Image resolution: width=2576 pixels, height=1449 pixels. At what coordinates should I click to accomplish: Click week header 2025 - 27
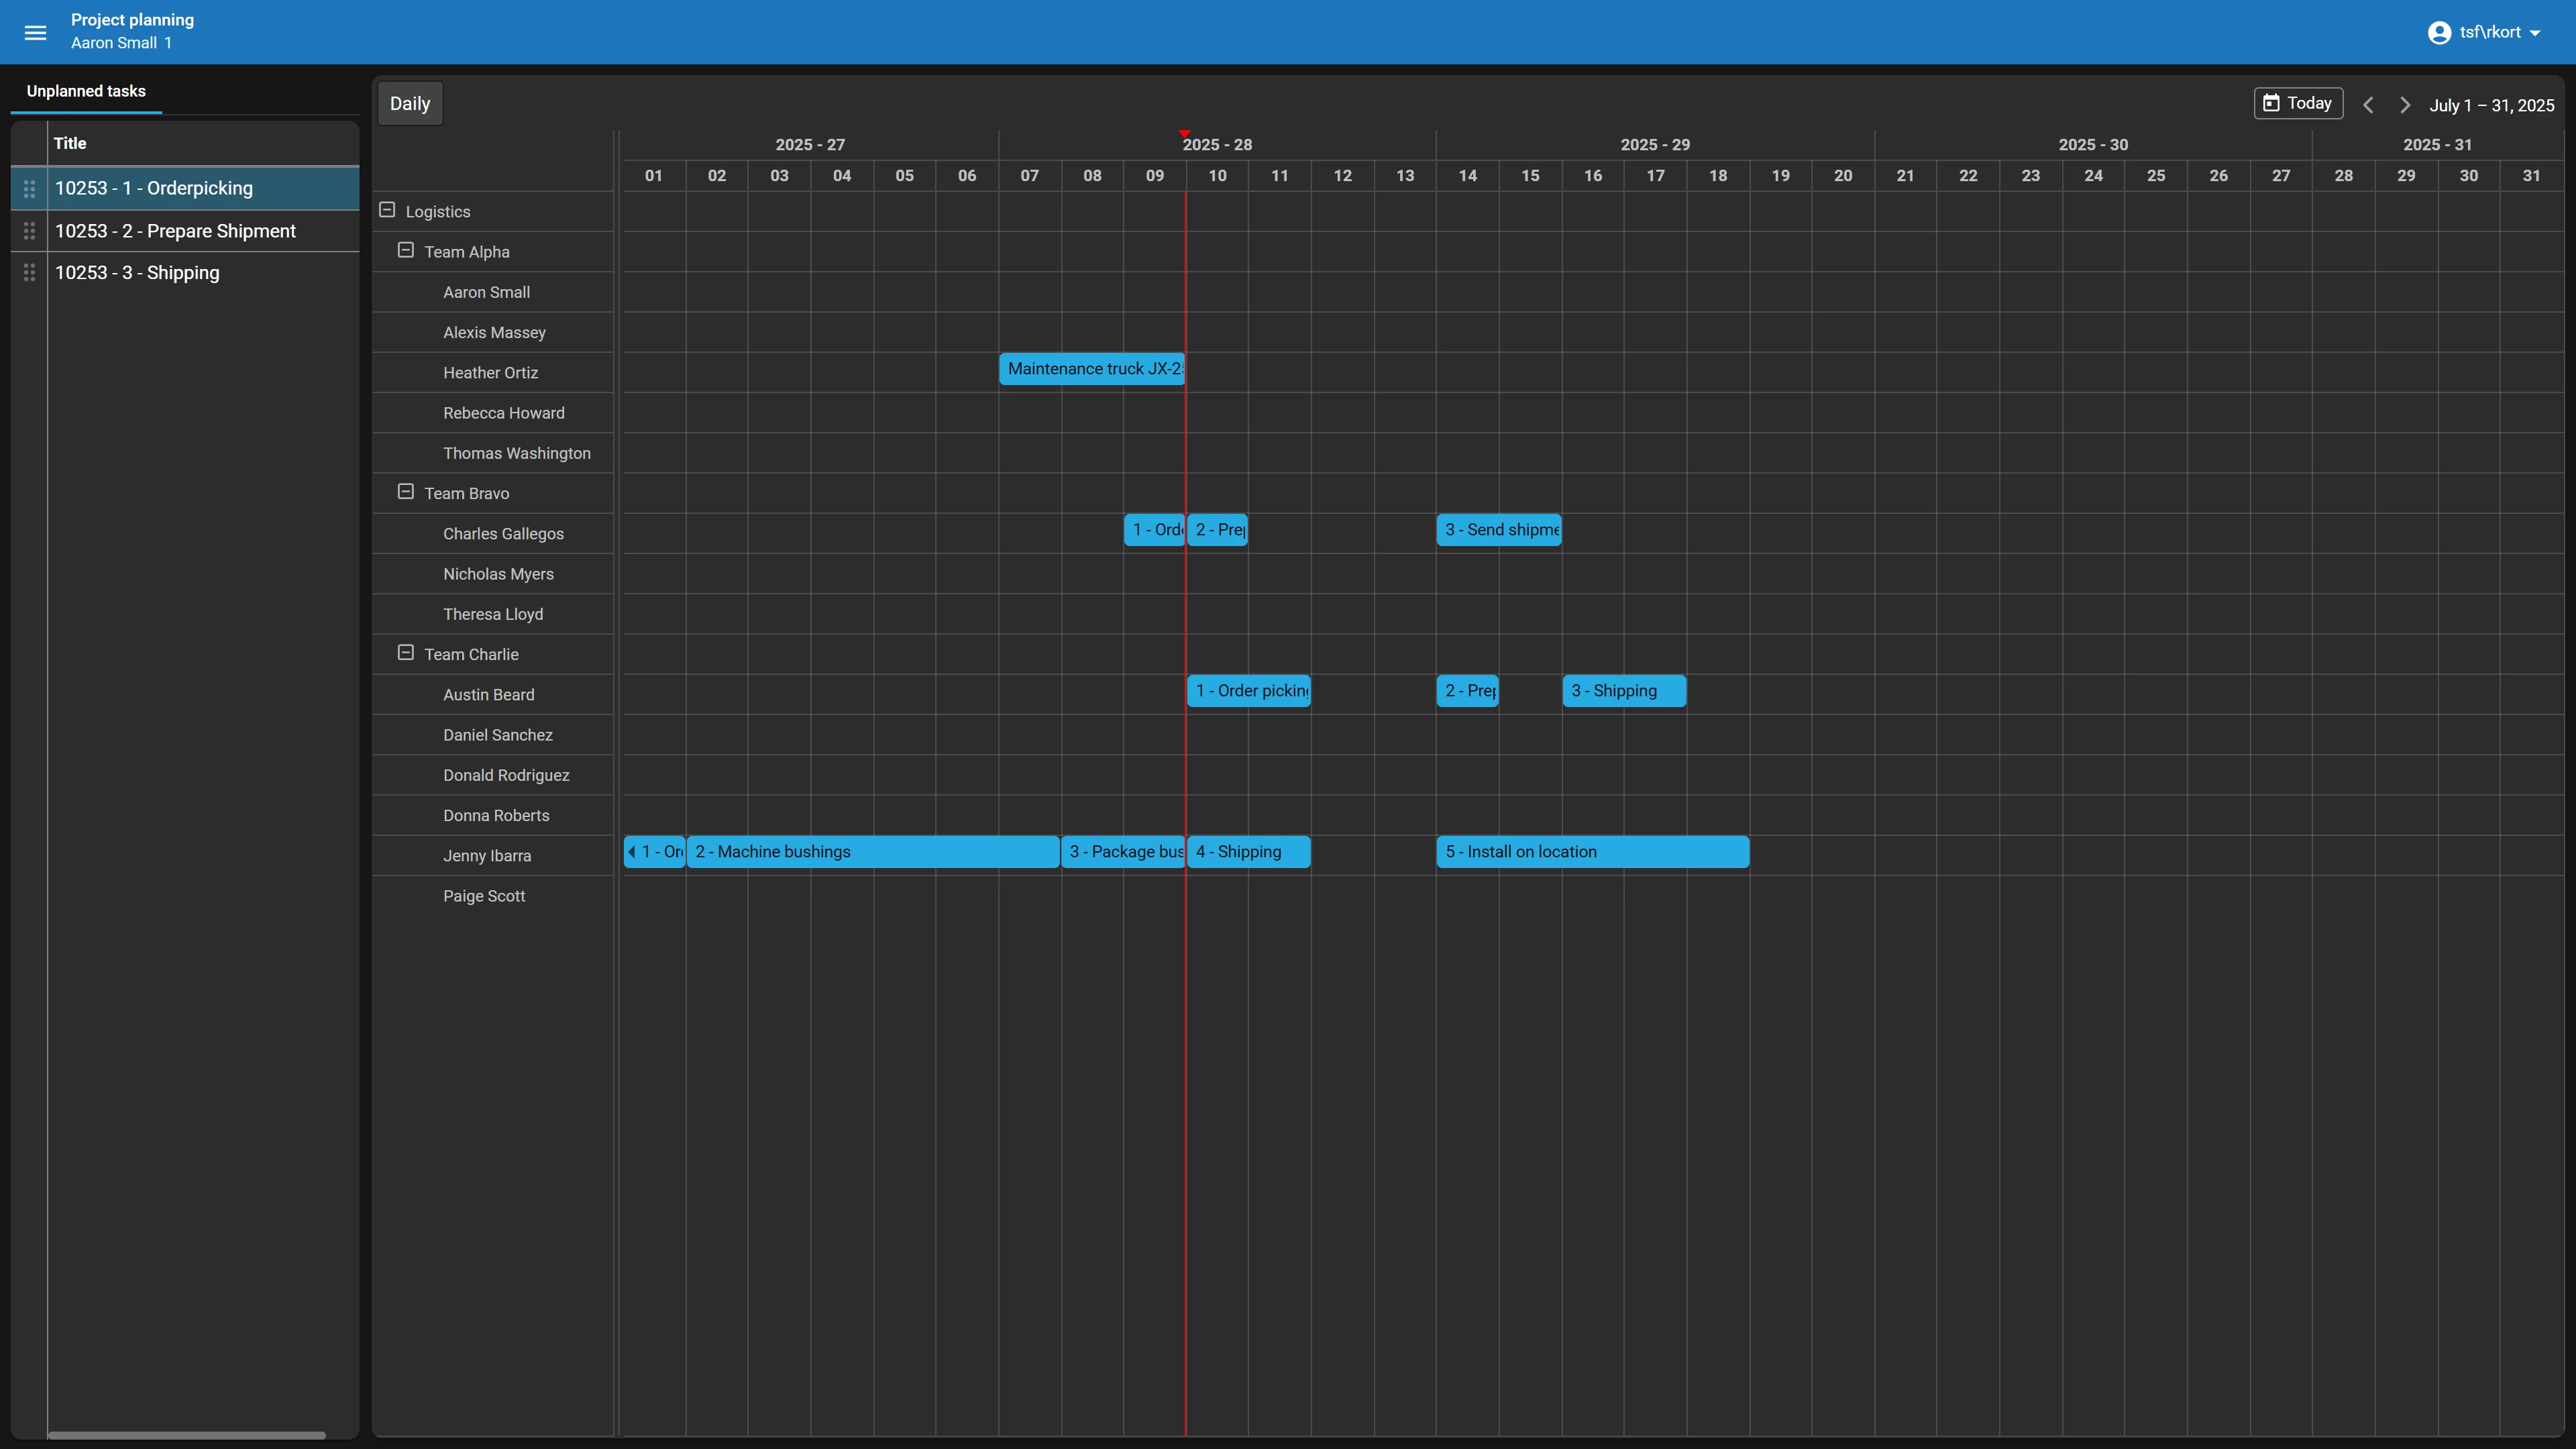[810, 145]
